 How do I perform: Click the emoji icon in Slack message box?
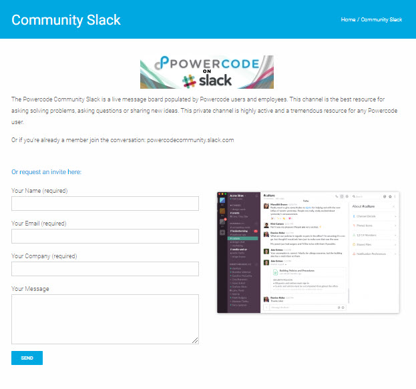click(343, 308)
